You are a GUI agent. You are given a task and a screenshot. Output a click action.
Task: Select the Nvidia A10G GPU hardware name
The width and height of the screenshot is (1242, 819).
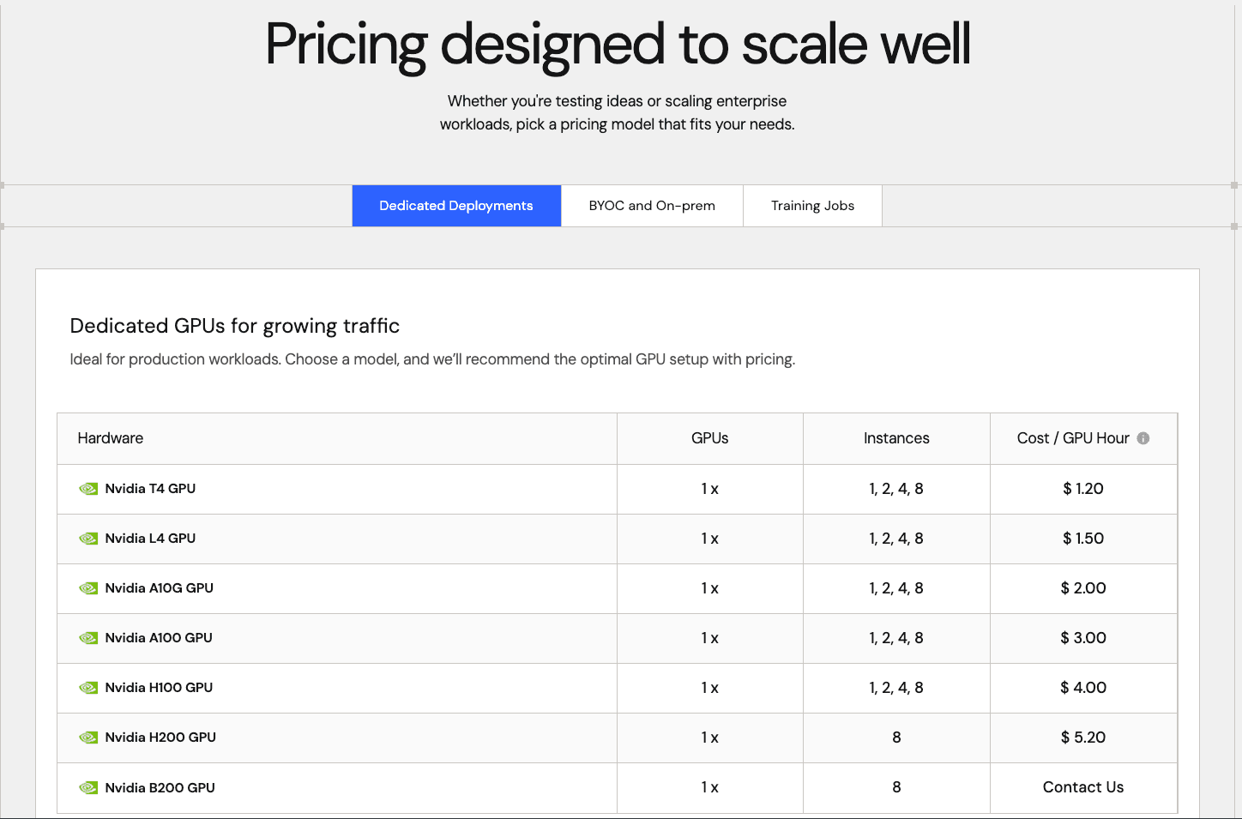(160, 588)
